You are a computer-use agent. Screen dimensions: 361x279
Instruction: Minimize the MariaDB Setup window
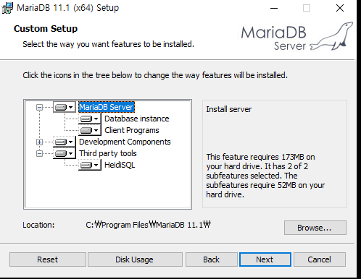click(x=274, y=8)
